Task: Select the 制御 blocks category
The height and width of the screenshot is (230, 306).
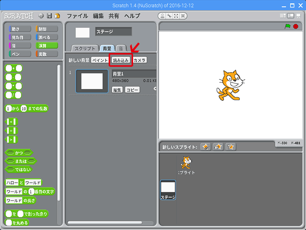Action: [x=46, y=29]
